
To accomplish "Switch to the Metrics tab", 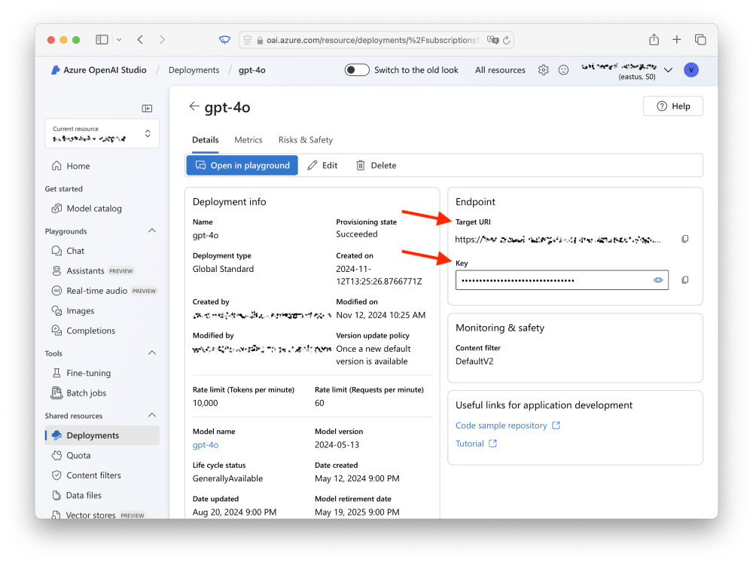I will pyautogui.click(x=248, y=139).
